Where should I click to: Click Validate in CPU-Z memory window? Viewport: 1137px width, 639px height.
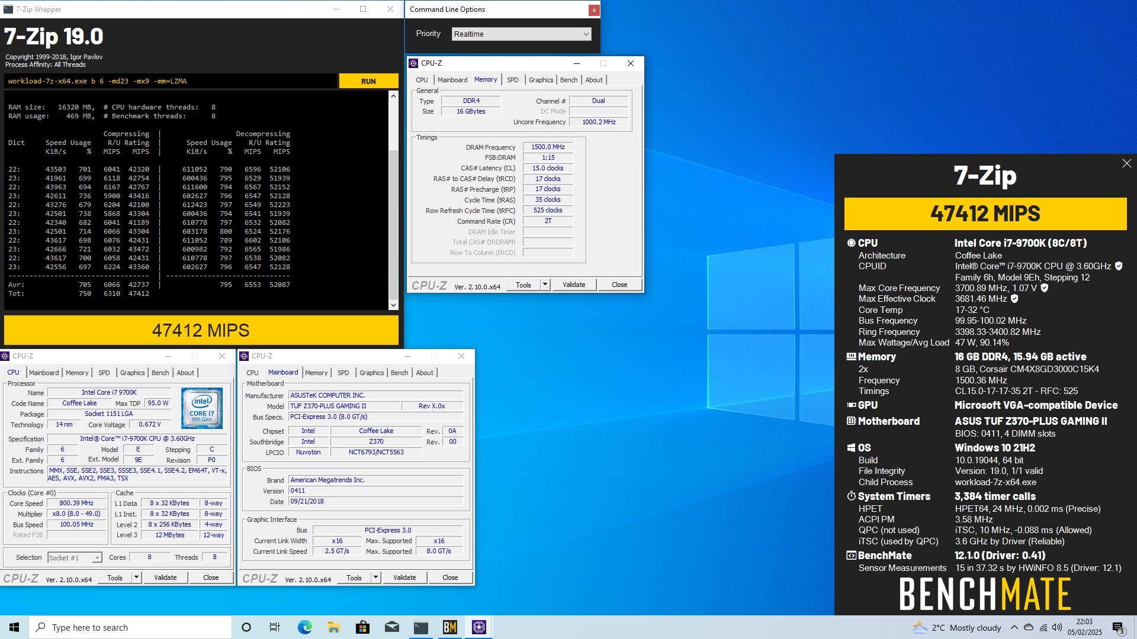pos(574,285)
